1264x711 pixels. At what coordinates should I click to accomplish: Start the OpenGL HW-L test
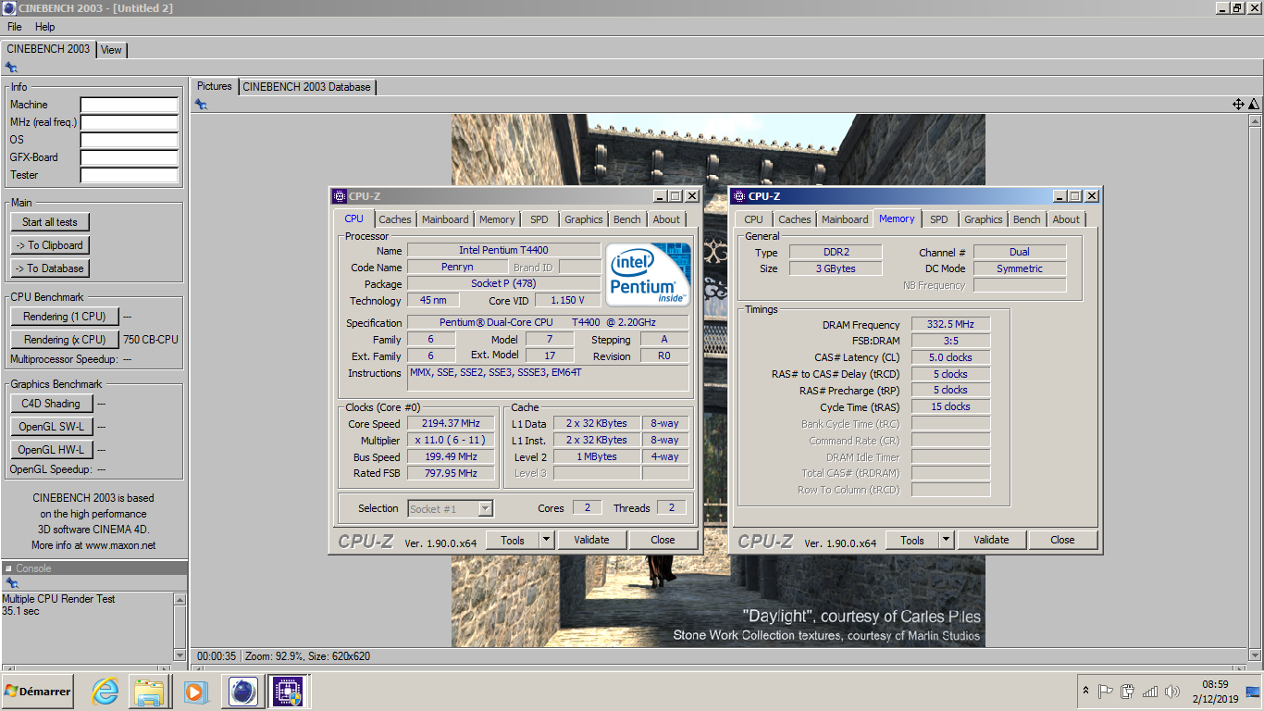coord(52,450)
